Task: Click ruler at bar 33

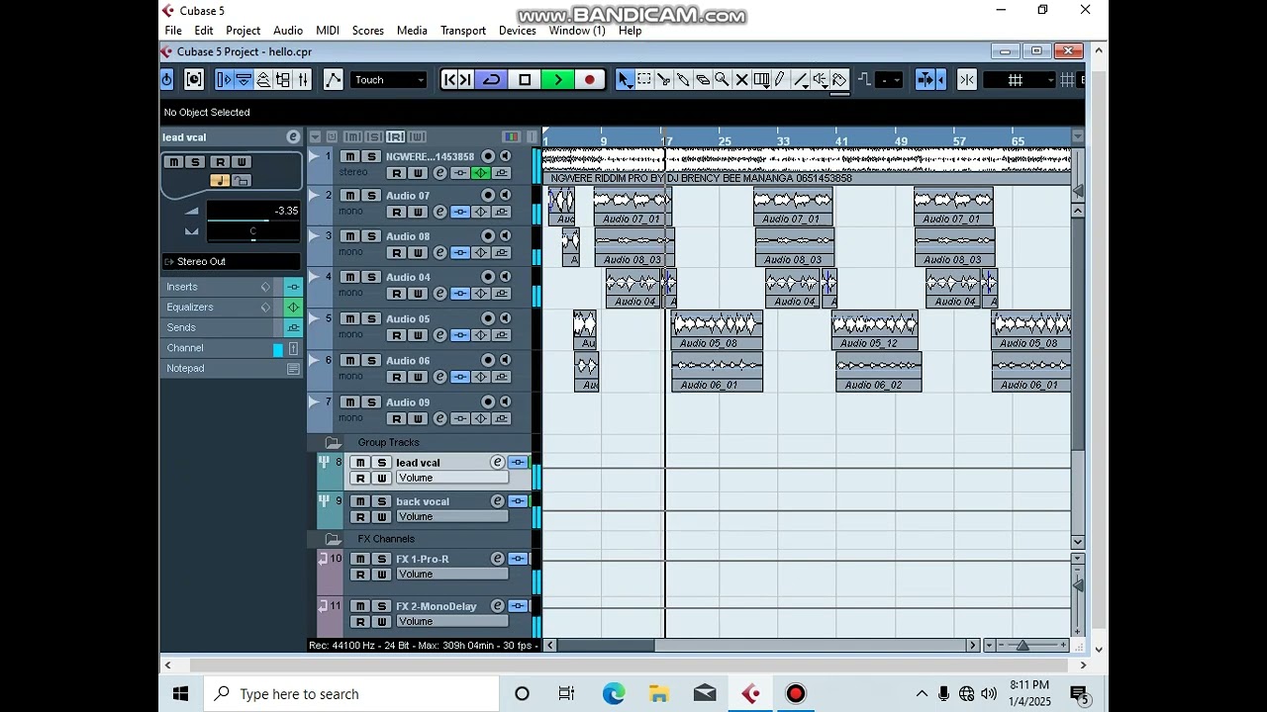Action: (783, 141)
